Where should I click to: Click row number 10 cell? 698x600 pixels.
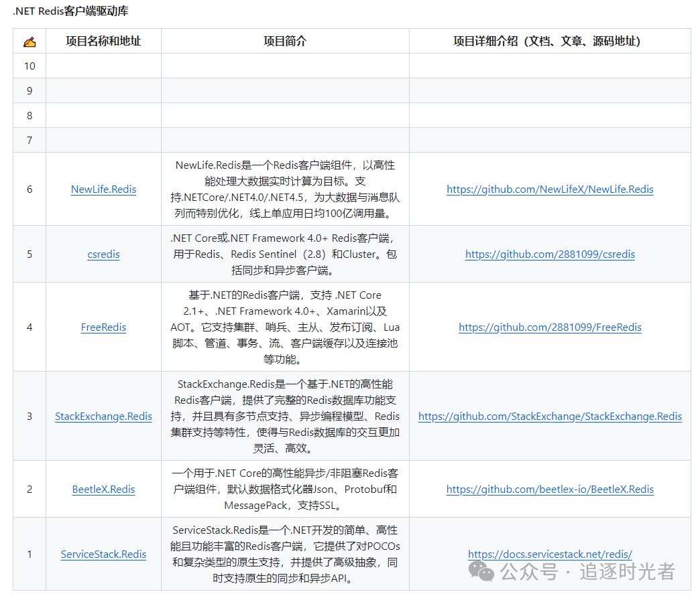pyautogui.click(x=30, y=66)
